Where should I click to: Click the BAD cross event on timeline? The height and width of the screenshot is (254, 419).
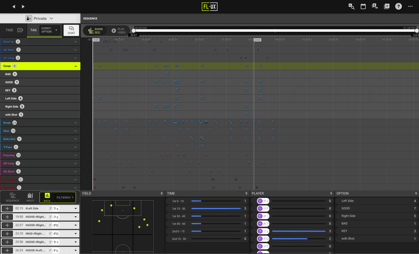pyautogui.click(x=167, y=74)
